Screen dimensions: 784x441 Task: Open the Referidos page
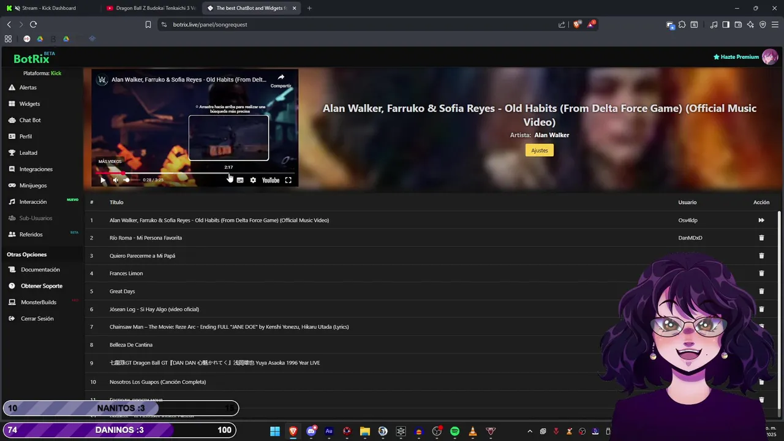(31, 235)
